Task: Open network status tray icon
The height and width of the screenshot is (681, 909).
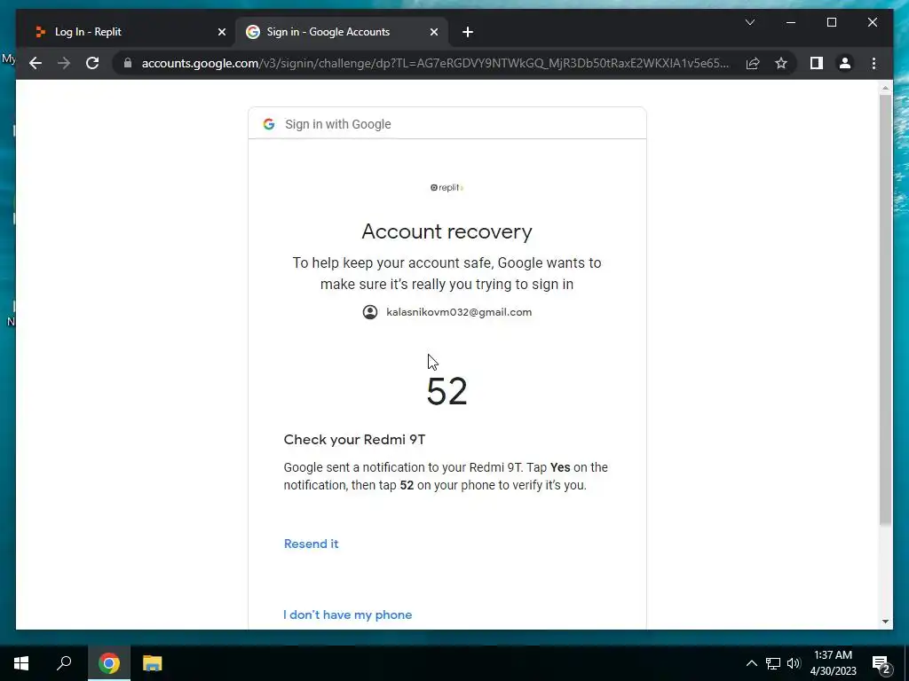Action: [x=773, y=663]
